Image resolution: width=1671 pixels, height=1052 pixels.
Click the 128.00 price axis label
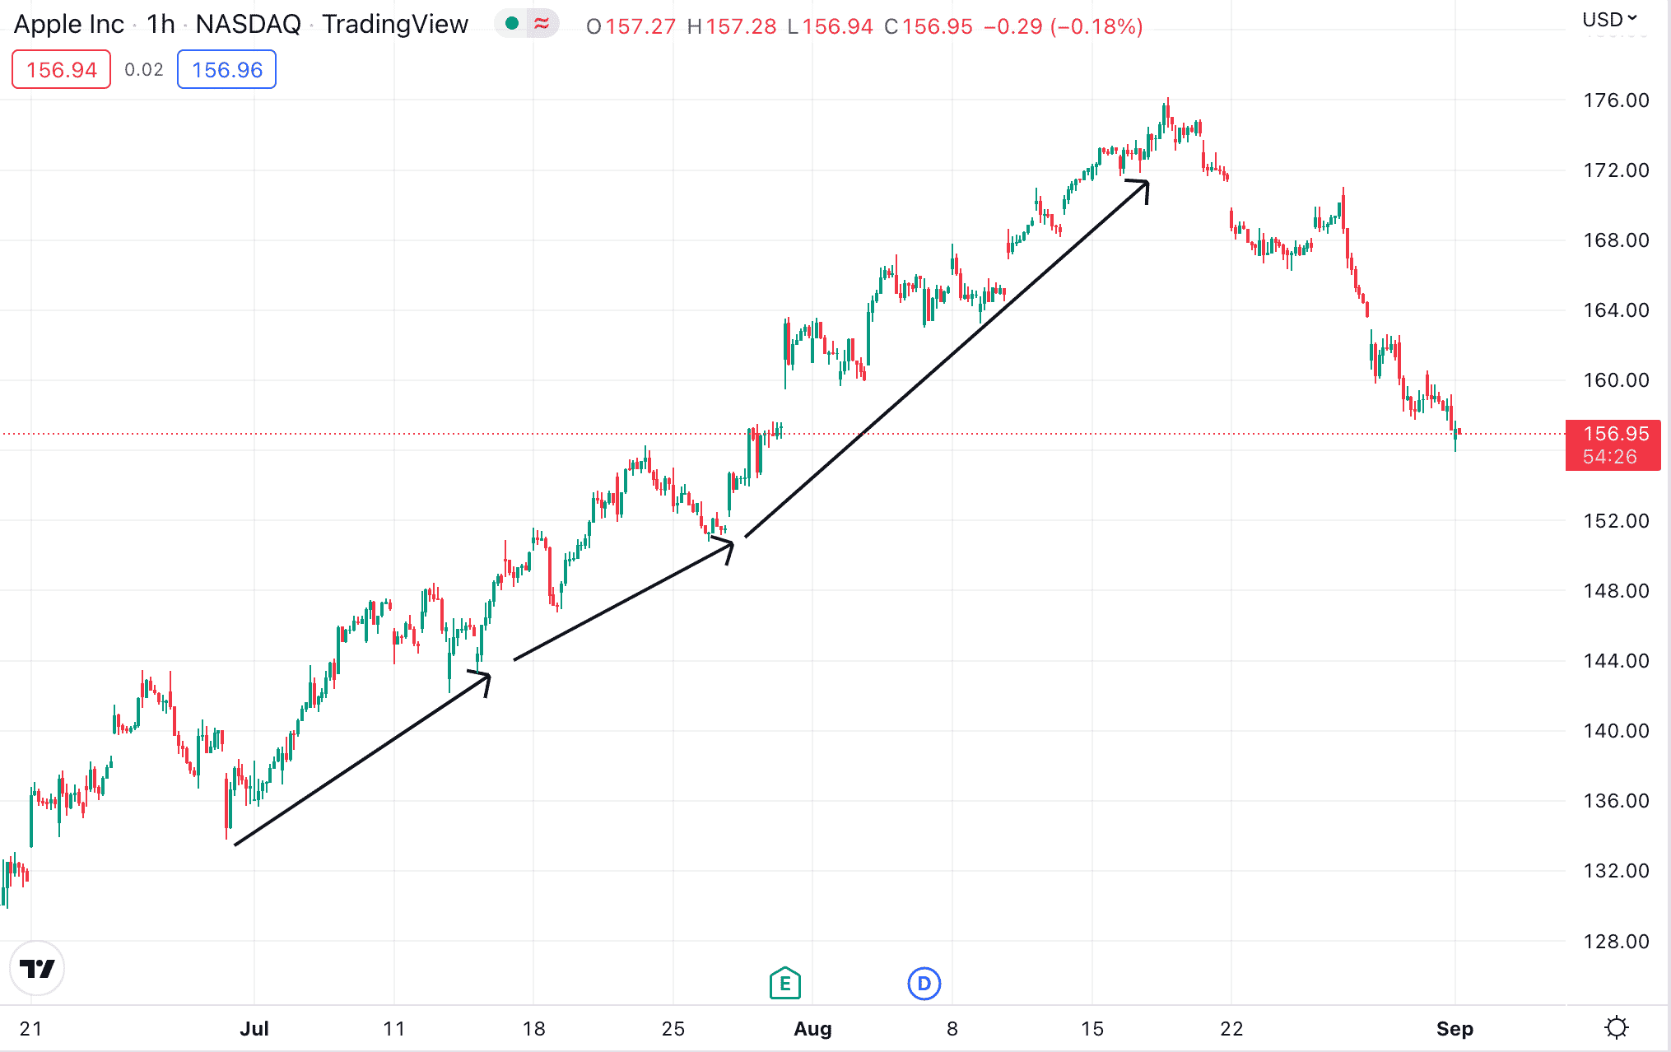pyautogui.click(x=1616, y=941)
